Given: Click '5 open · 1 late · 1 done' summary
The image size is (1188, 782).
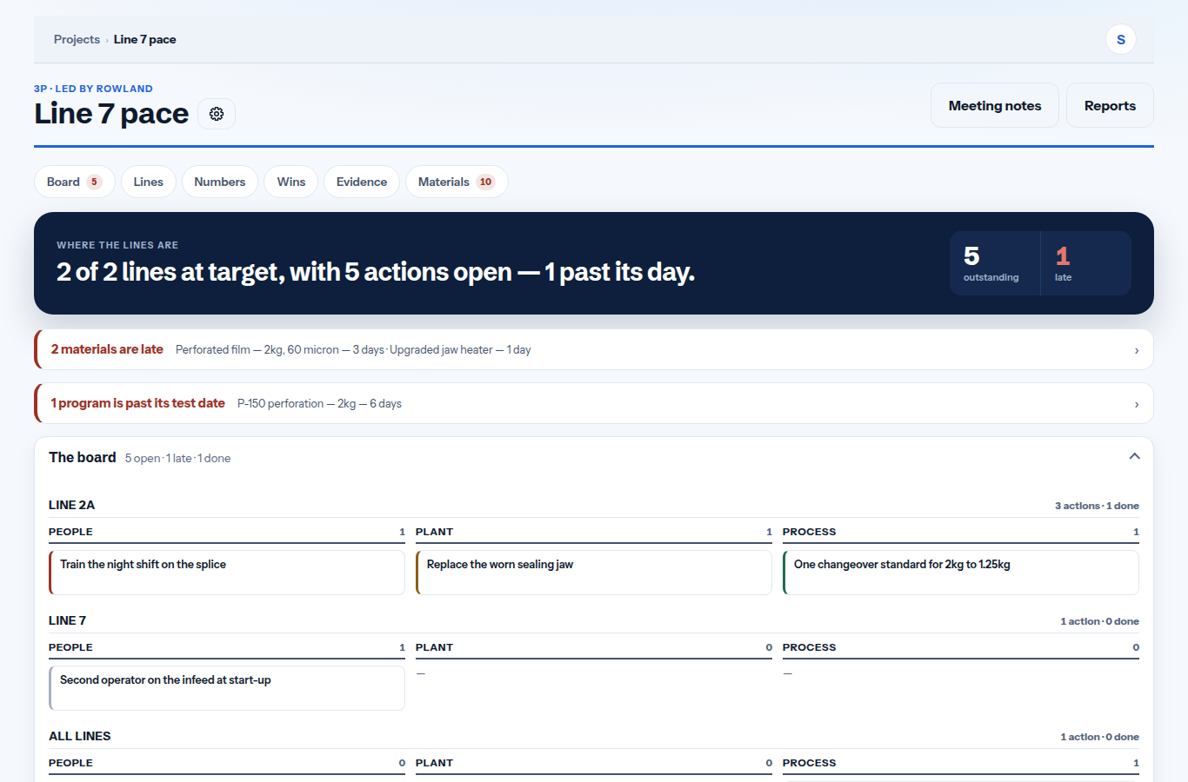Looking at the screenshot, I should pos(177,458).
